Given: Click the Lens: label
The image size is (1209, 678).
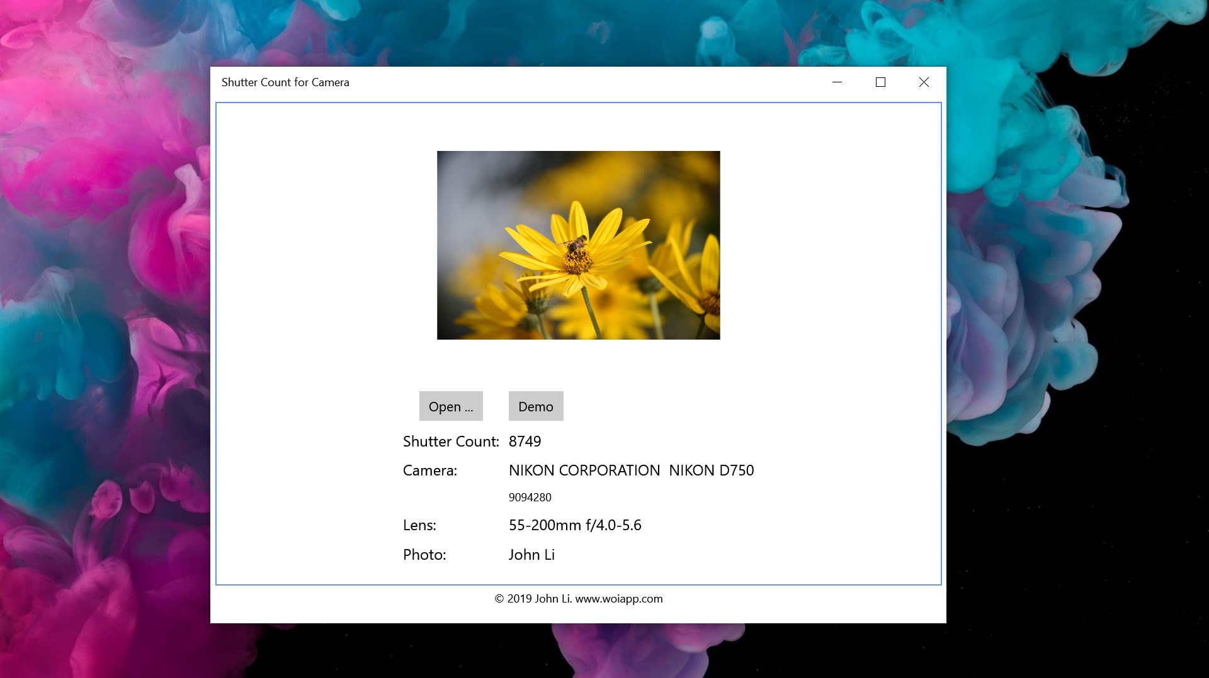Looking at the screenshot, I should 420,525.
